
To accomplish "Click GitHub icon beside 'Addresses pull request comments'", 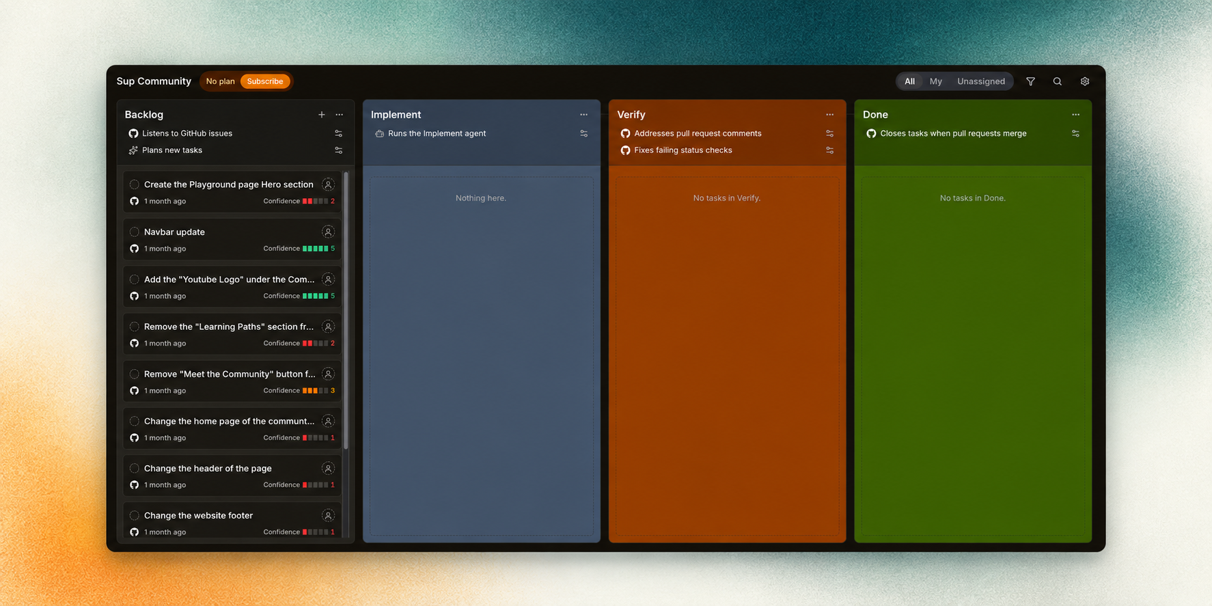I will tap(625, 134).
